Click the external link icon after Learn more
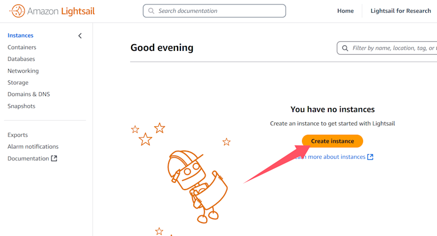Screen dimensions: 437x236 [370, 157]
